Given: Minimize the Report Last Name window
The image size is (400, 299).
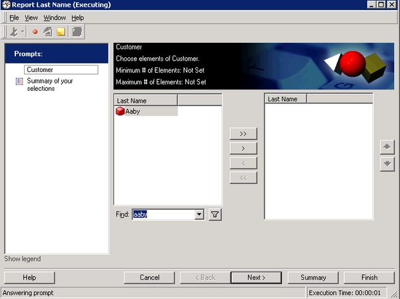Looking at the screenshot, I should click(x=371, y=5).
